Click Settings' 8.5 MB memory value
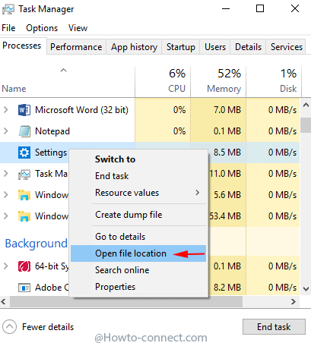This screenshot has width=311, height=343. 227,153
